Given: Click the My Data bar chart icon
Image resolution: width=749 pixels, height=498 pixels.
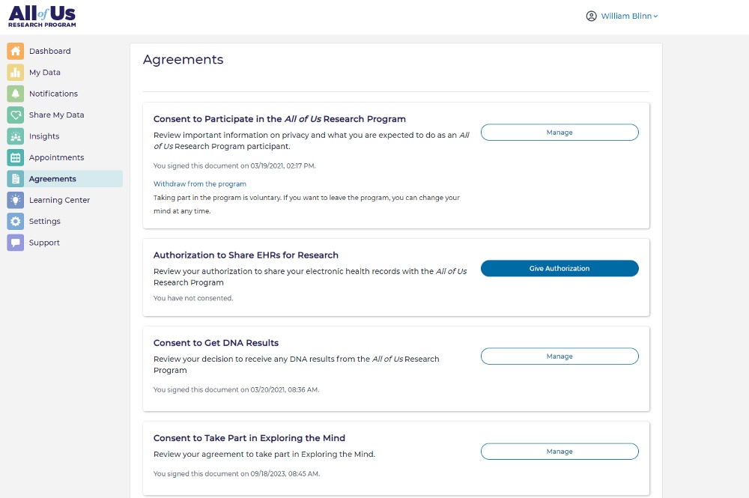Looking at the screenshot, I should 15,72.
